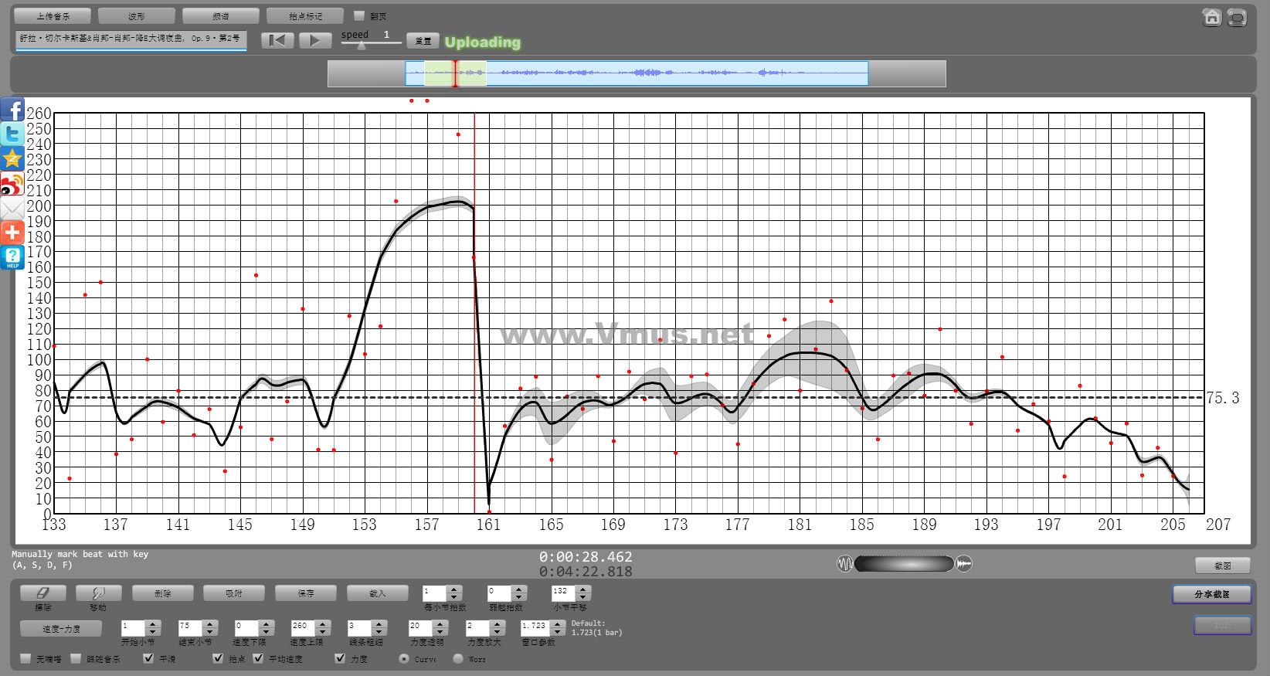Select the move (移动) tool

pyautogui.click(x=98, y=593)
